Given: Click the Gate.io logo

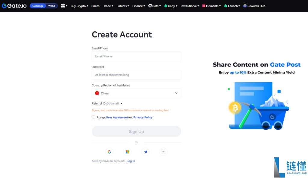Looking at the screenshot, I should coord(14,6).
